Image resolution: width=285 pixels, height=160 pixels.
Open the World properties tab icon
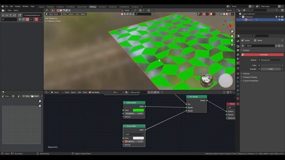click(238, 63)
